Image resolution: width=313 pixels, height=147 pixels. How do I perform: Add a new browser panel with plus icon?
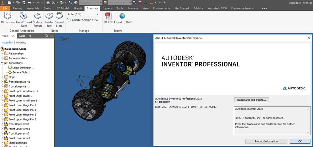click(x=30, y=36)
